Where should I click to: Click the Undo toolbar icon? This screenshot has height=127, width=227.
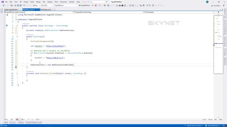[x=24, y=6]
